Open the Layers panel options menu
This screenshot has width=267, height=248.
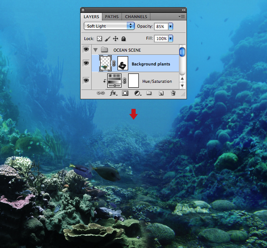pos(182,16)
